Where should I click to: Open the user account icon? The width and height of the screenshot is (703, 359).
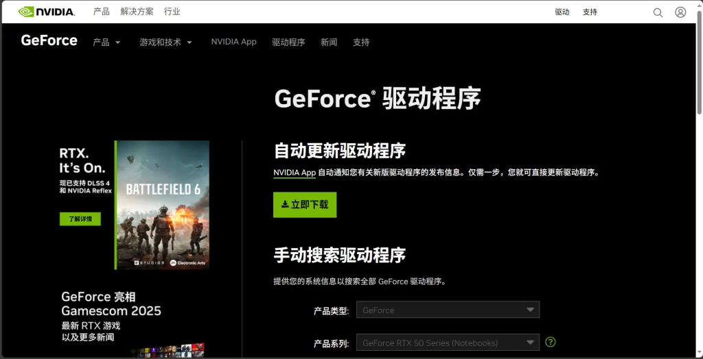pos(680,12)
